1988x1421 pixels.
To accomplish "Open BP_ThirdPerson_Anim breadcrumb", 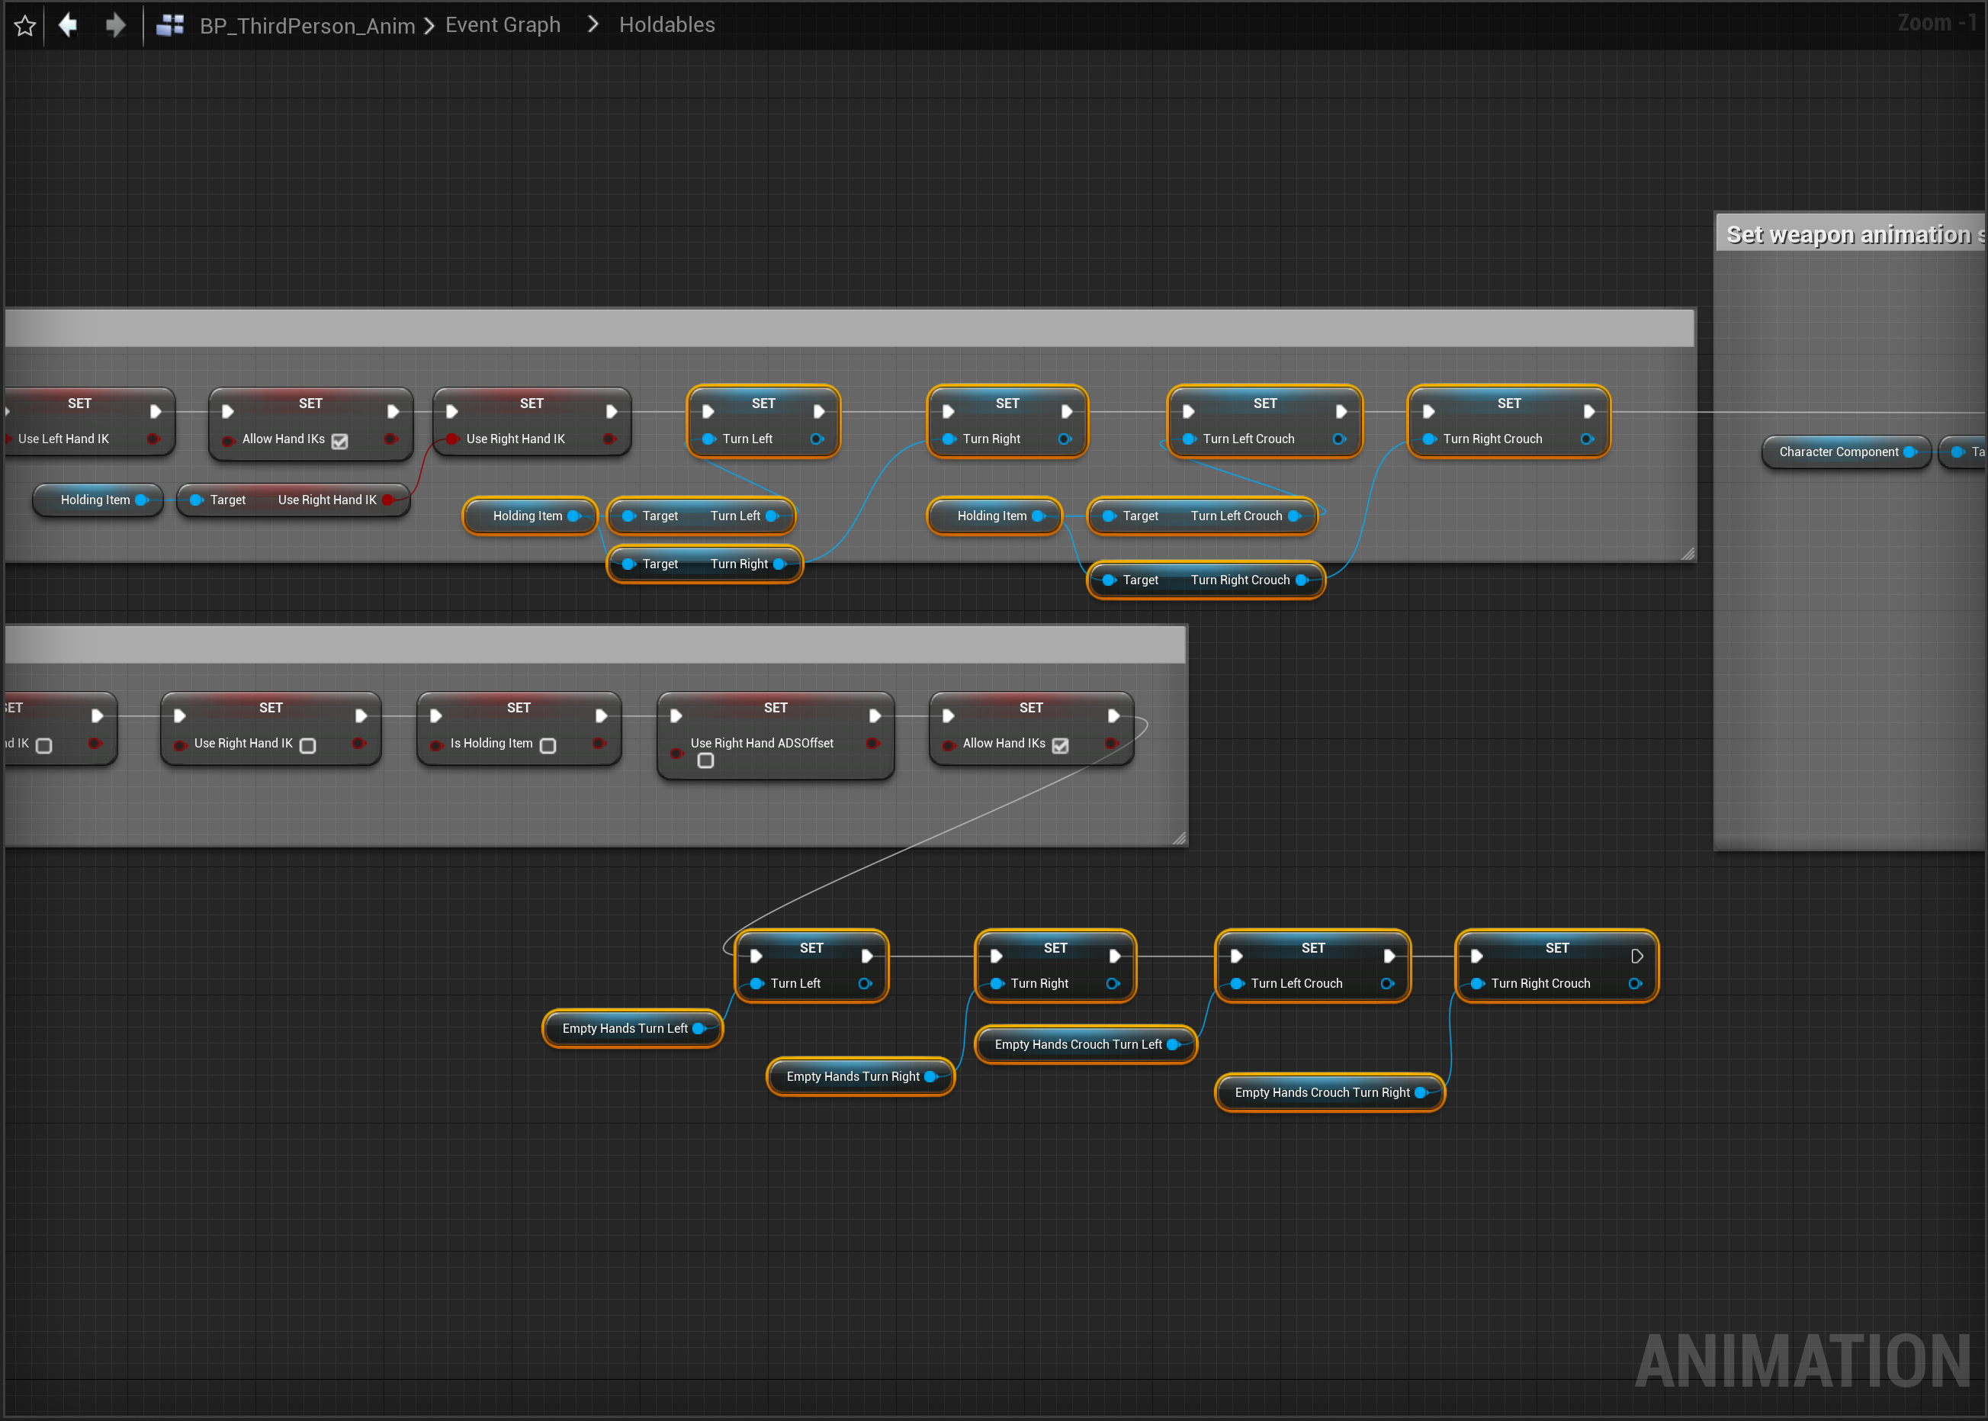I will point(307,25).
